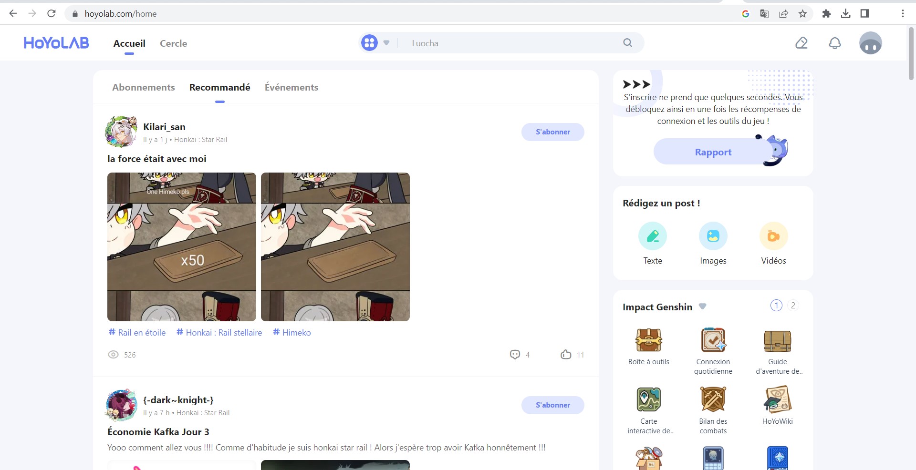Screen dimensions: 916x470
Task: Like Kilari_san's post with thumbs up
Action: [566, 355]
